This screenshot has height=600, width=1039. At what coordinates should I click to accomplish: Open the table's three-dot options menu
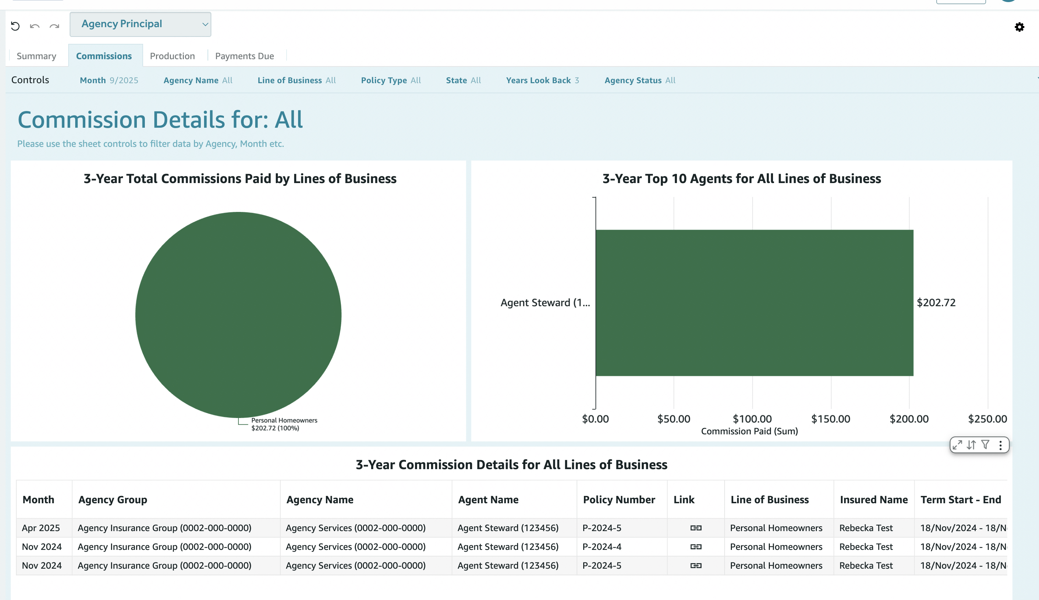[1001, 445]
